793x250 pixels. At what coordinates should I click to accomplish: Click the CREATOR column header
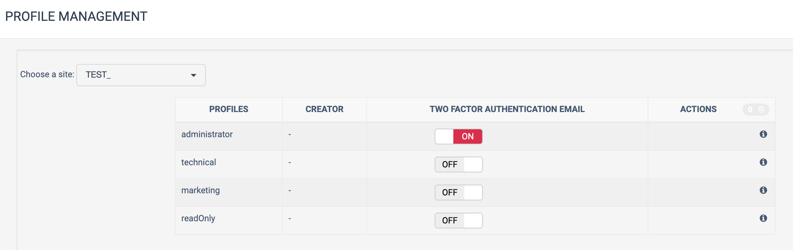[x=324, y=109]
